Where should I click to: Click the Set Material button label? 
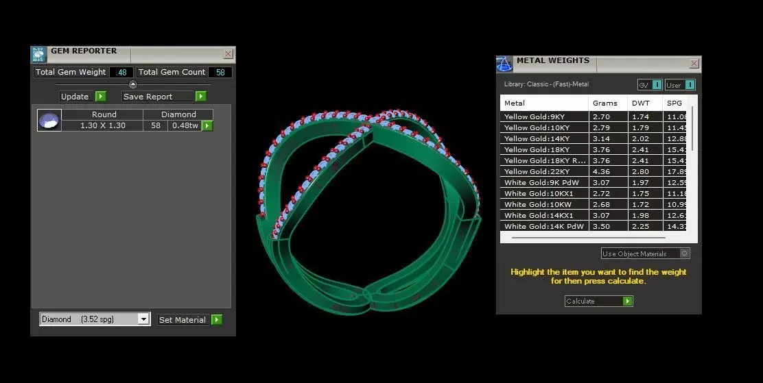183,319
